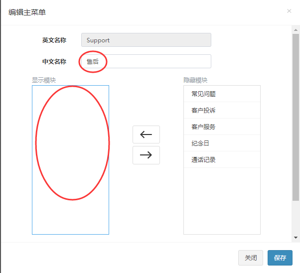
Task: Click the 英文名称 Support field
Action: point(146,40)
